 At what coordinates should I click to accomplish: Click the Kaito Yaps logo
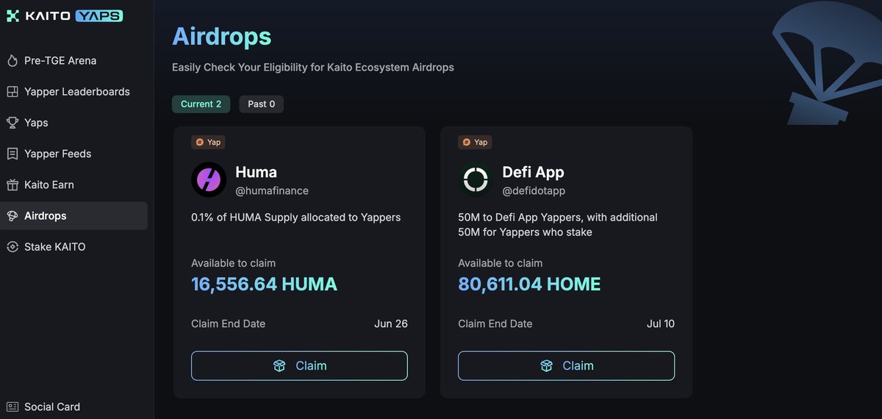(x=65, y=15)
